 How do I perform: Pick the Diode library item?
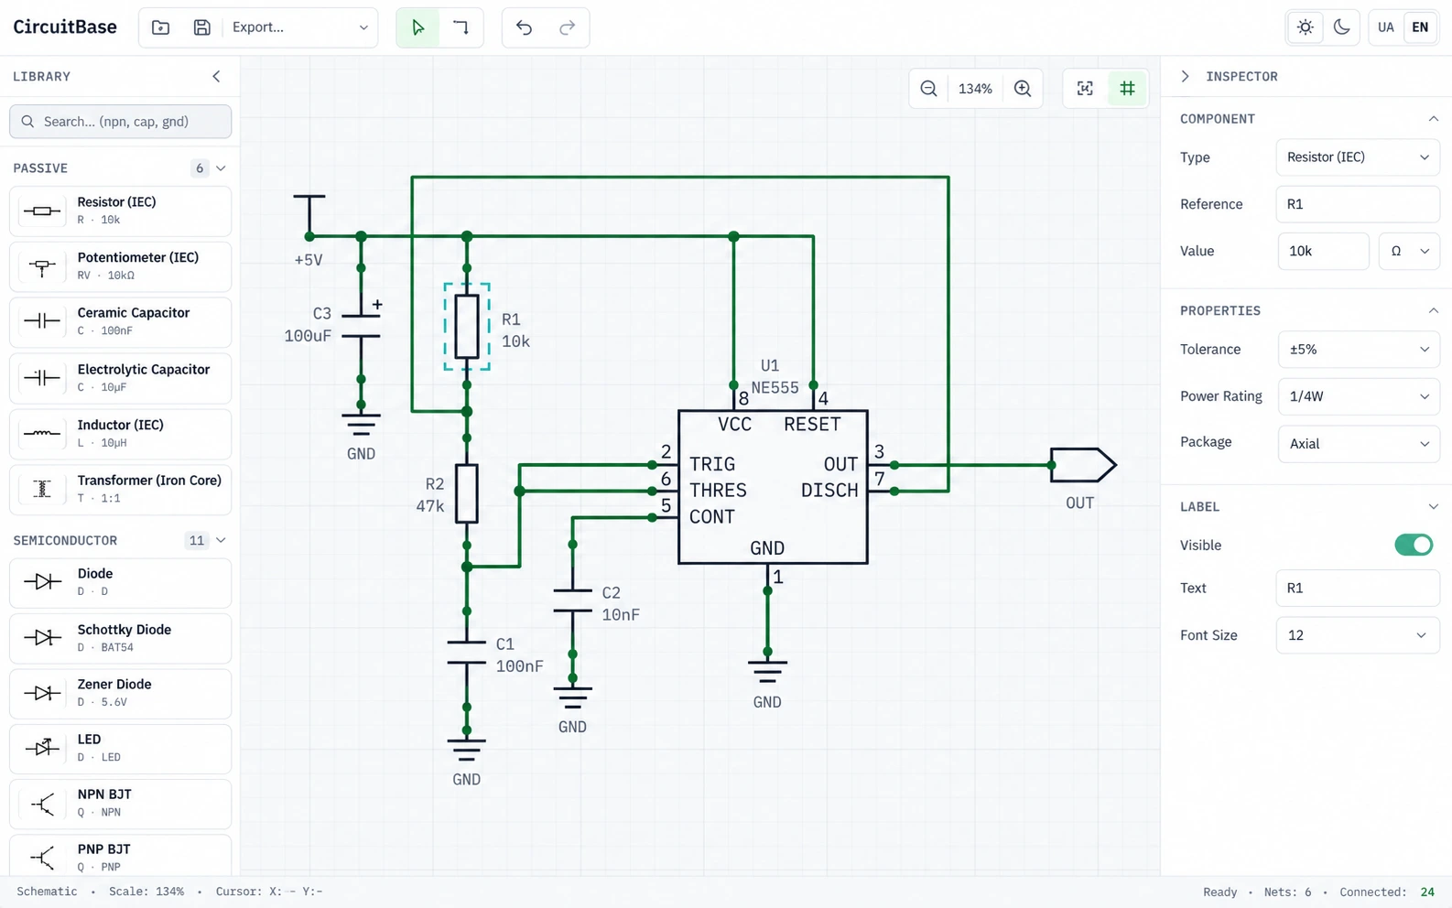[120, 582]
